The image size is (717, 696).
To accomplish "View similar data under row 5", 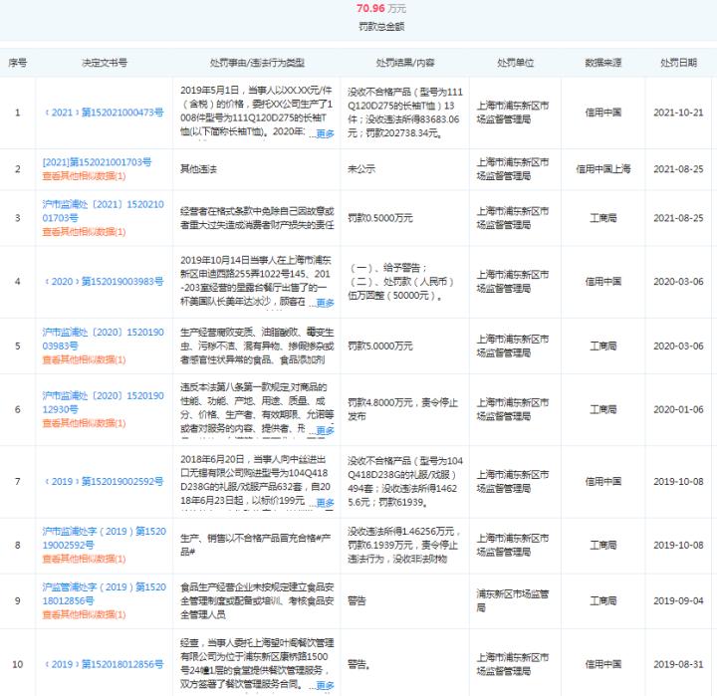I will pos(84,359).
